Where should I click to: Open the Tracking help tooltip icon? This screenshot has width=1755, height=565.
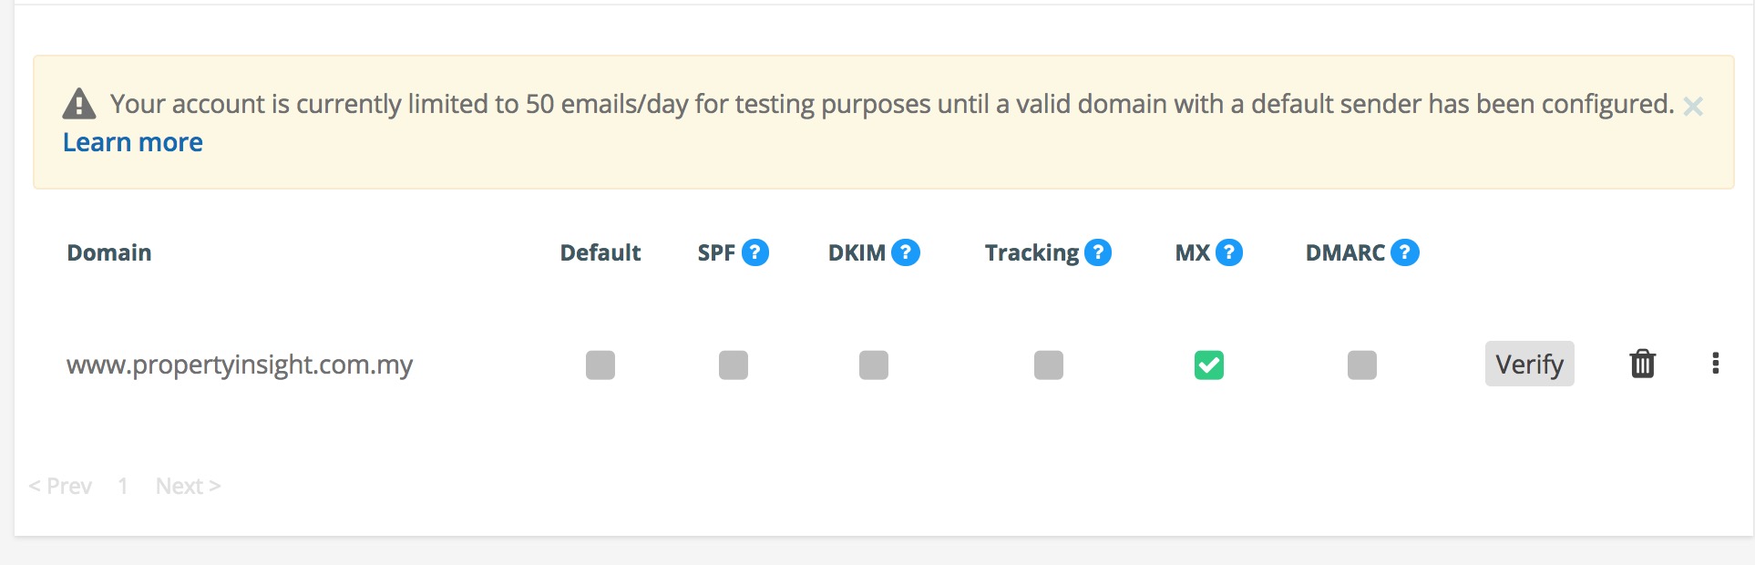[1098, 252]
